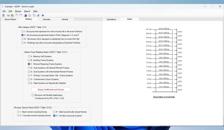Click the Redo arrow icon
Image resolution: width=224 pixels, height=130 pixels.
tap(21, 15)
